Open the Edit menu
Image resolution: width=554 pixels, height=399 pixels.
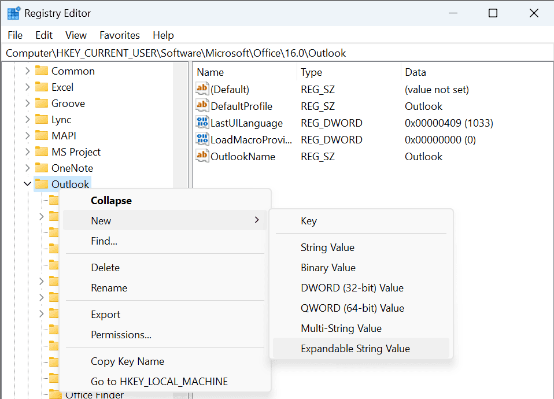[x=44, y=35]
